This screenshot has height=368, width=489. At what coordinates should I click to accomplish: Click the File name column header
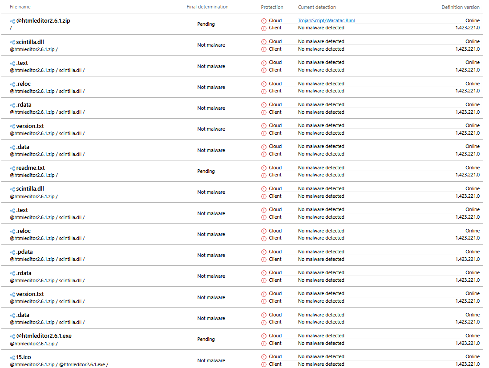click(x=20, y=7)
